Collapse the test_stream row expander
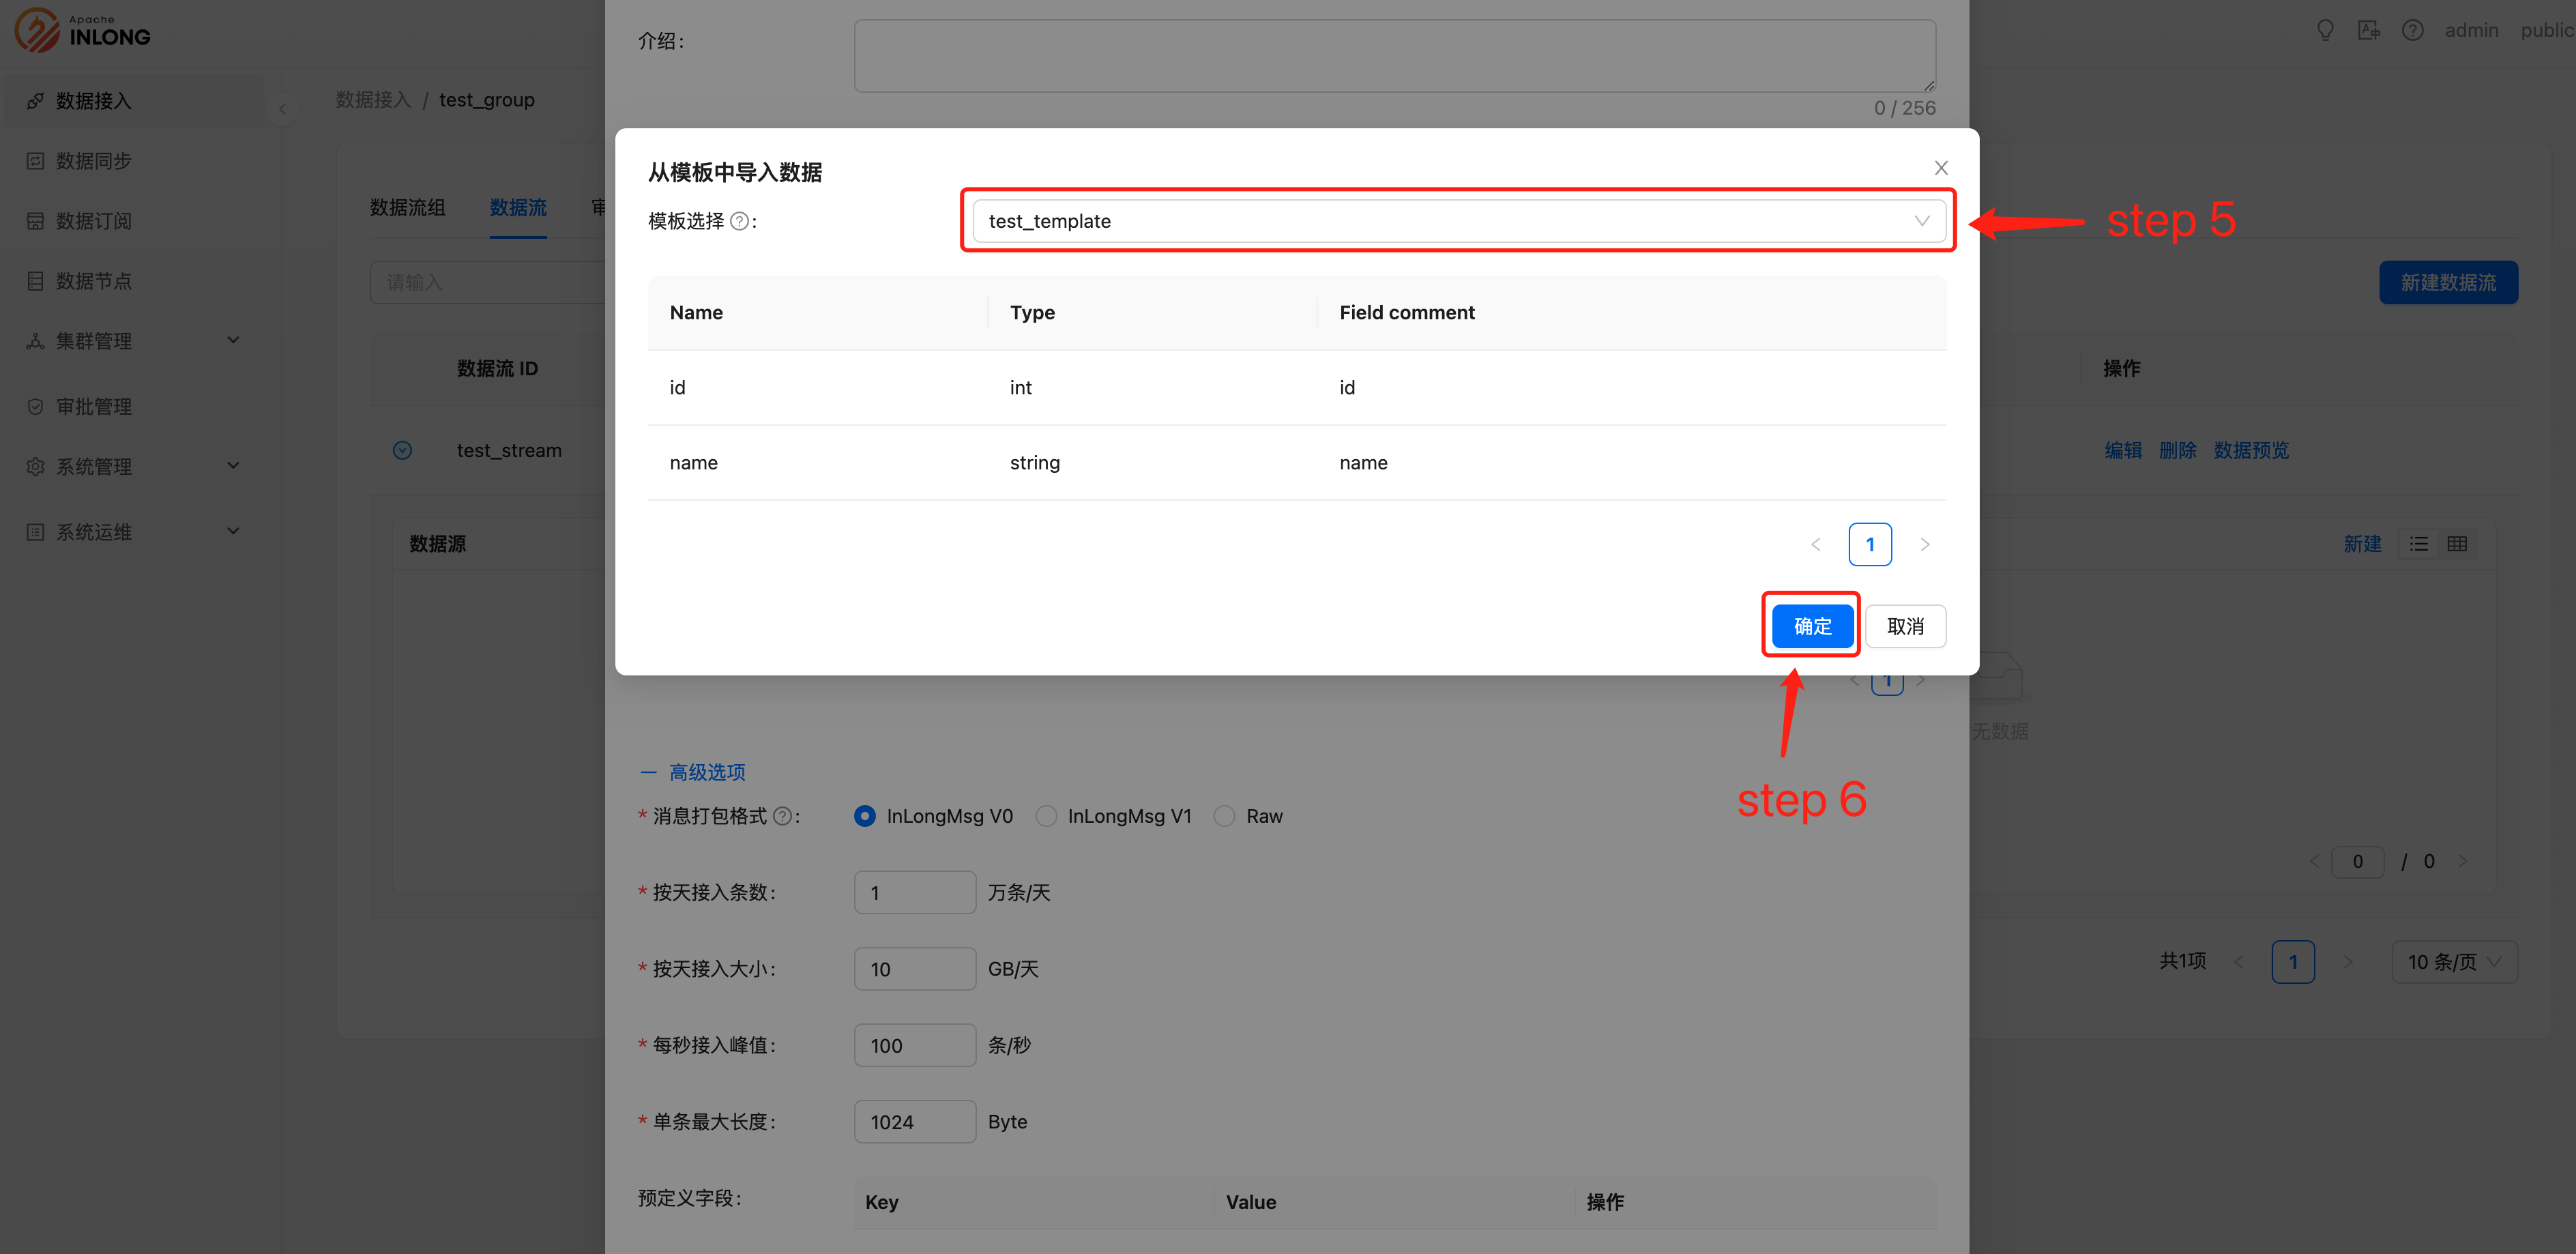 pyautogui.click(x=402, y=450)
